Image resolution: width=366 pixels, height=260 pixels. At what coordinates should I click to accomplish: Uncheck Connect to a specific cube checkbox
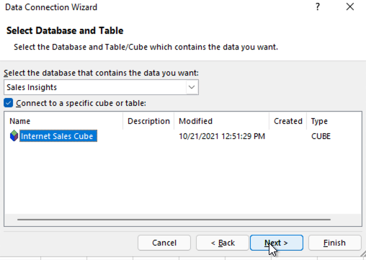click(x=9, y=103)
